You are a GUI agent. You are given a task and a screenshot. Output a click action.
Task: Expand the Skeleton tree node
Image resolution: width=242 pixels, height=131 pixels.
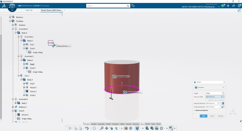point(13,25)
